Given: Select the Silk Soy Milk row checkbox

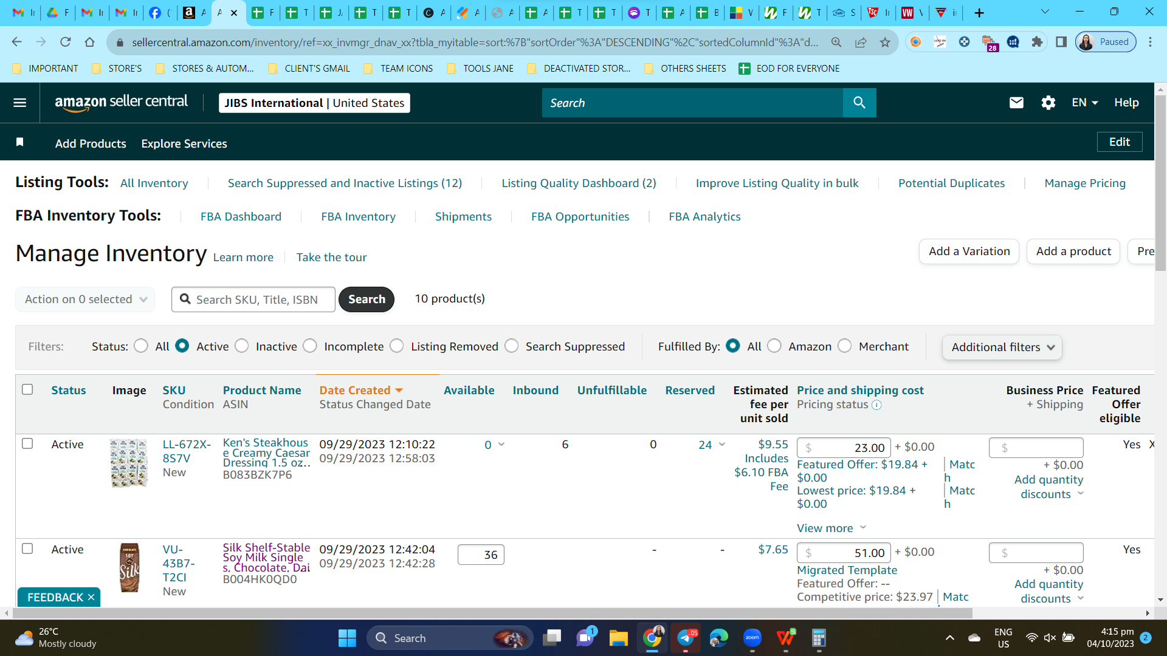Looking at the screenshot, I should [x=27, y=548].
